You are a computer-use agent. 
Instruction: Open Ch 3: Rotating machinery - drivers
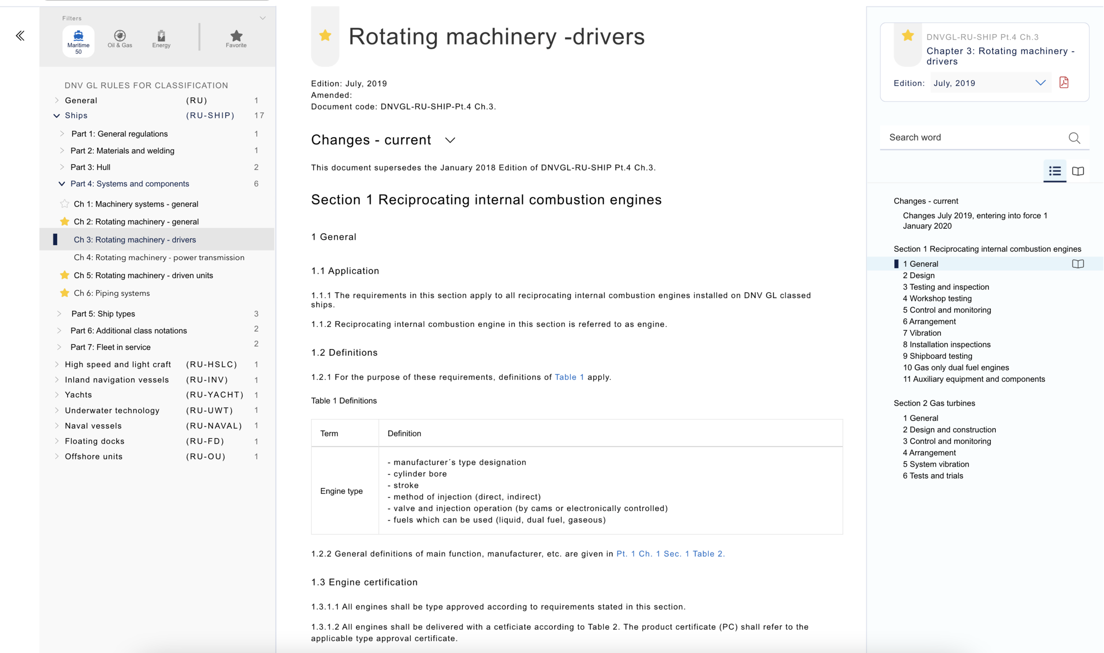(135, 239)
